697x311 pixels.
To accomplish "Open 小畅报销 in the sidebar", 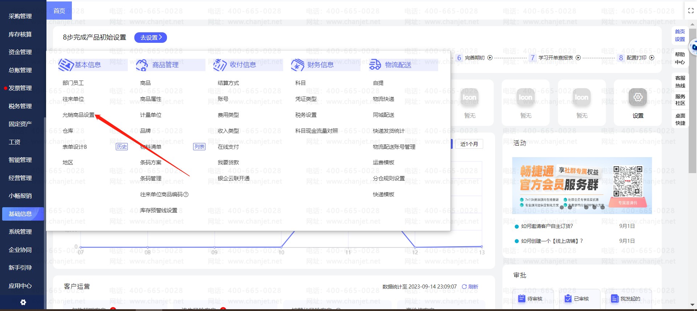I will tap(20, 196).
